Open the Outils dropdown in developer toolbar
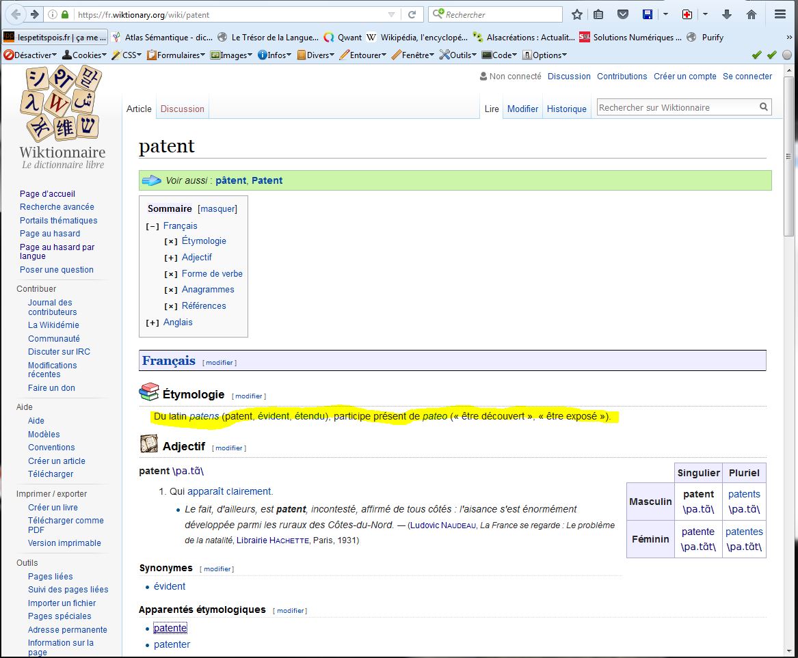 click(x=458, y=55)
